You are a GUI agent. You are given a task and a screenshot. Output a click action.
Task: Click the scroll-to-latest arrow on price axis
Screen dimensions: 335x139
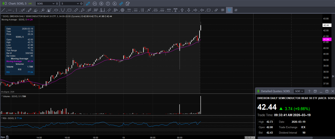click(332, 76)
